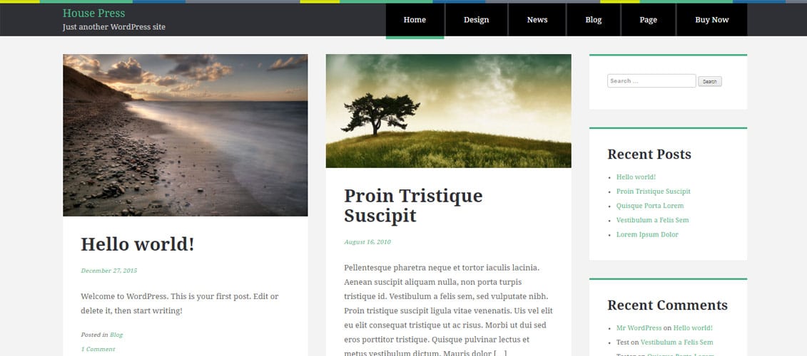
Task: Click the August 16, 2010 date link
Action: 367,241
